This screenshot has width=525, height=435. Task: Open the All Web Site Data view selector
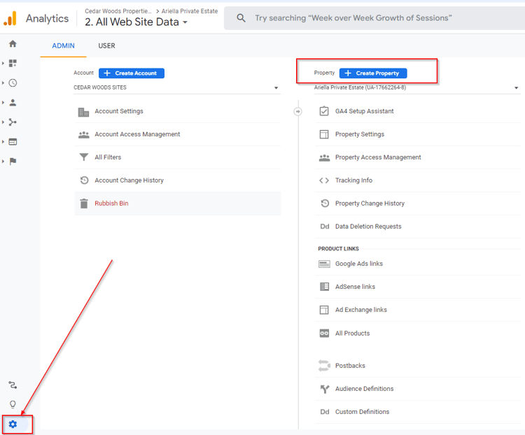136,22
